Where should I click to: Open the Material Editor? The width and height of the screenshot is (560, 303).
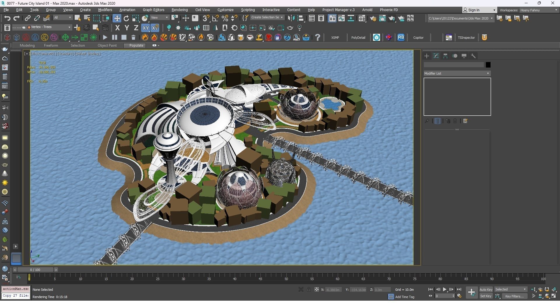[x=362, y=18]
